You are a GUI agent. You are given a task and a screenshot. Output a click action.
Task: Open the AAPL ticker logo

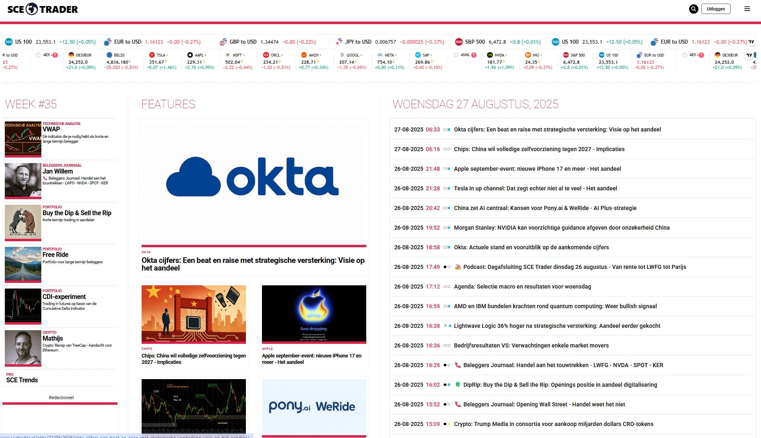(x=190, y=55)
